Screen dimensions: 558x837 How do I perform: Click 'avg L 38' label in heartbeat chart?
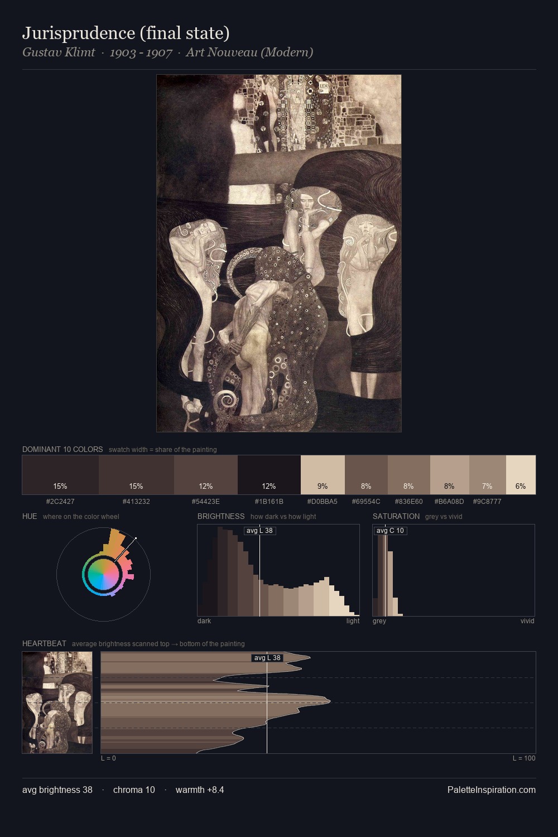point(267,658)
